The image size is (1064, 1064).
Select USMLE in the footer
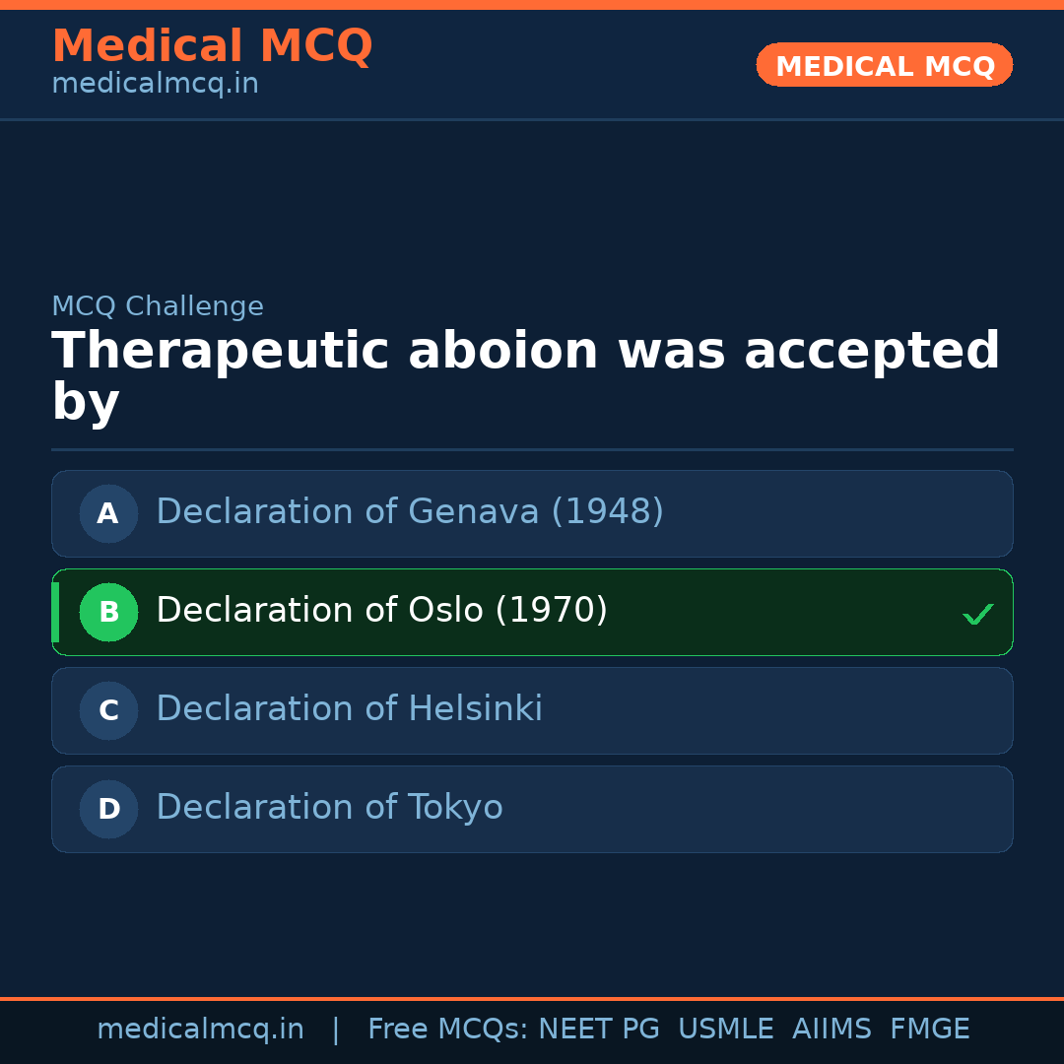click(x=725, y=1030)
